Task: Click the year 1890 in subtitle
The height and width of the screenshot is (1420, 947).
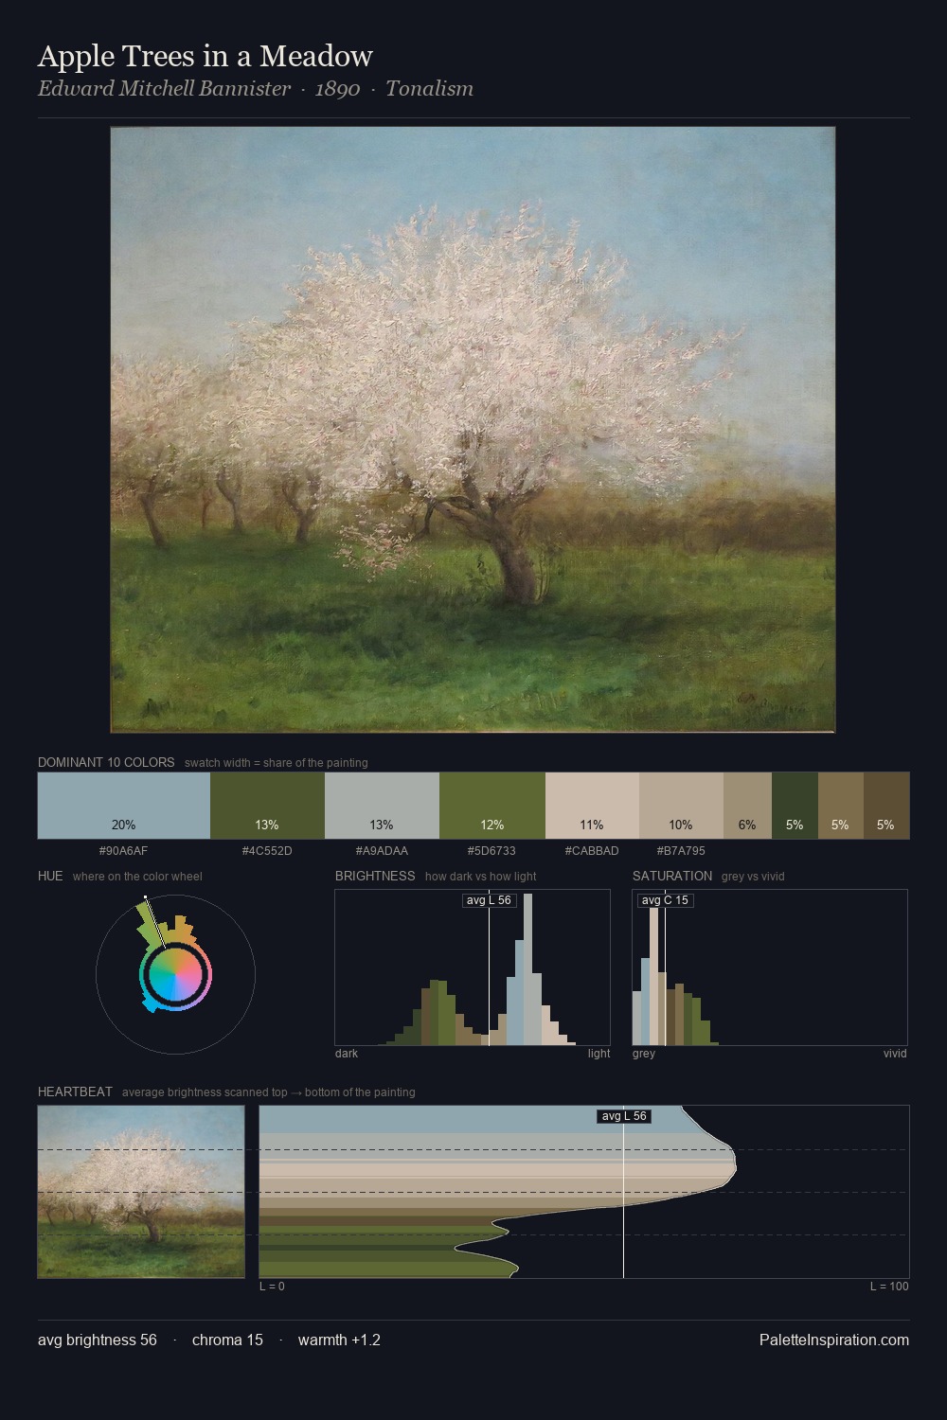Action: [337, 89]
